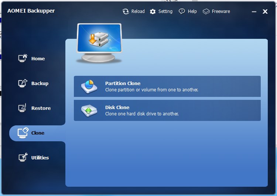Open the Utilities tab label
The image size is (277, 196).
click(x=40, y=158)
